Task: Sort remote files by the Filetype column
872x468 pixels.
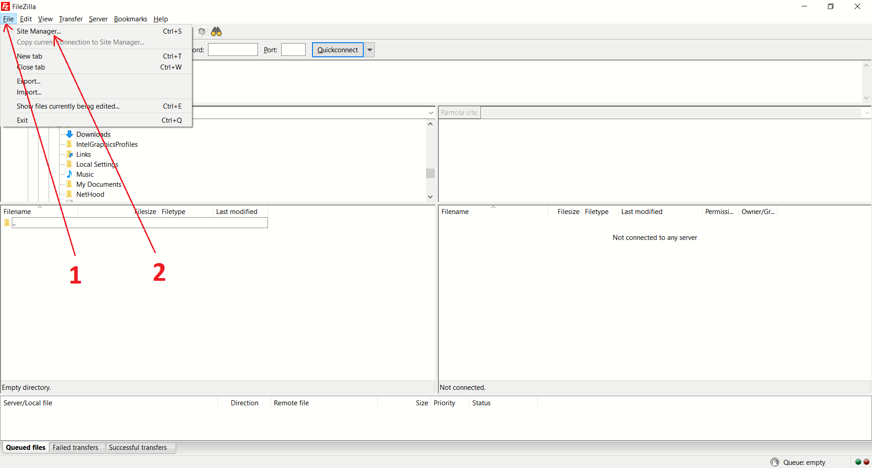Action: 600,212
